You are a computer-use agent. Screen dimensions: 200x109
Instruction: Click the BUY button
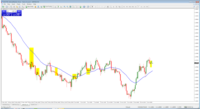click(x=19, y=11)
